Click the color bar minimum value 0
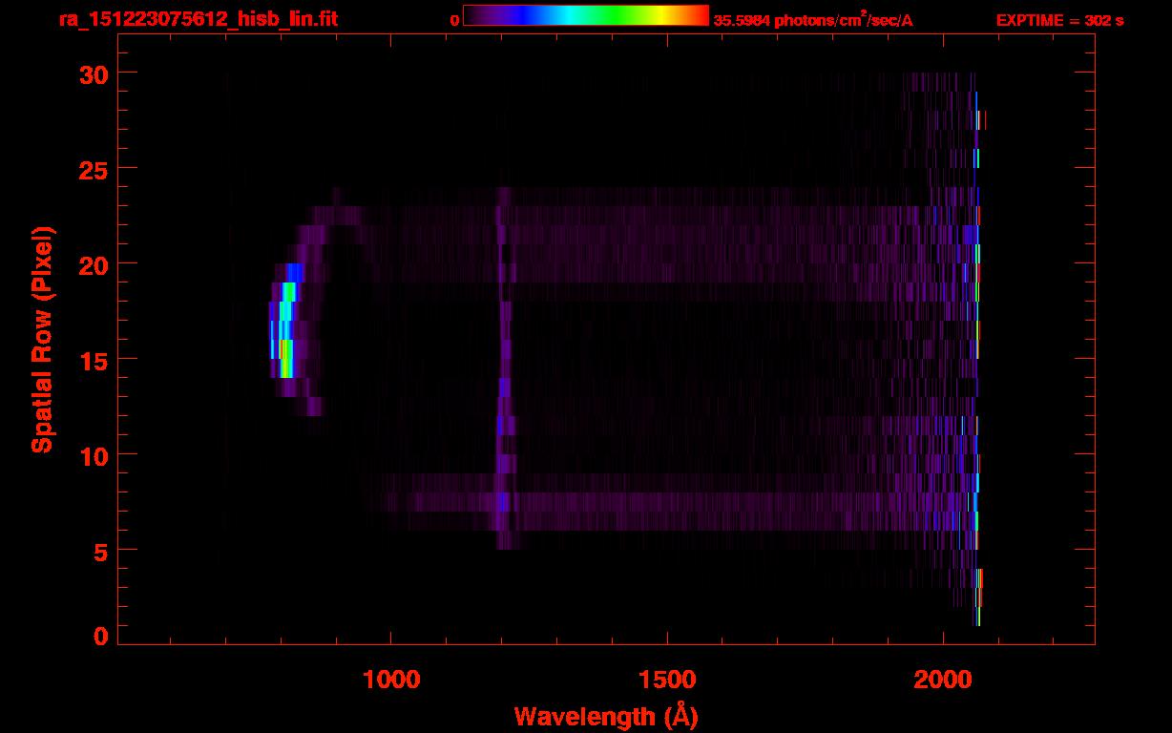This screenshot has height=733, width=1172. pos(455,20)
